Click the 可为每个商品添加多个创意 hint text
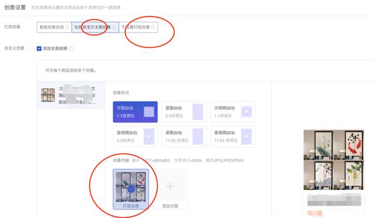The width and height of the screenshot is (374, 218). point(71,70)
